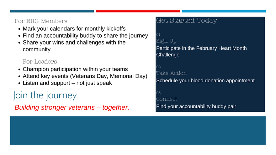Viewport: 276px width, 155px height.
Task: Select the 'Listen and support' bullet
Action: [x=67, y=83]
